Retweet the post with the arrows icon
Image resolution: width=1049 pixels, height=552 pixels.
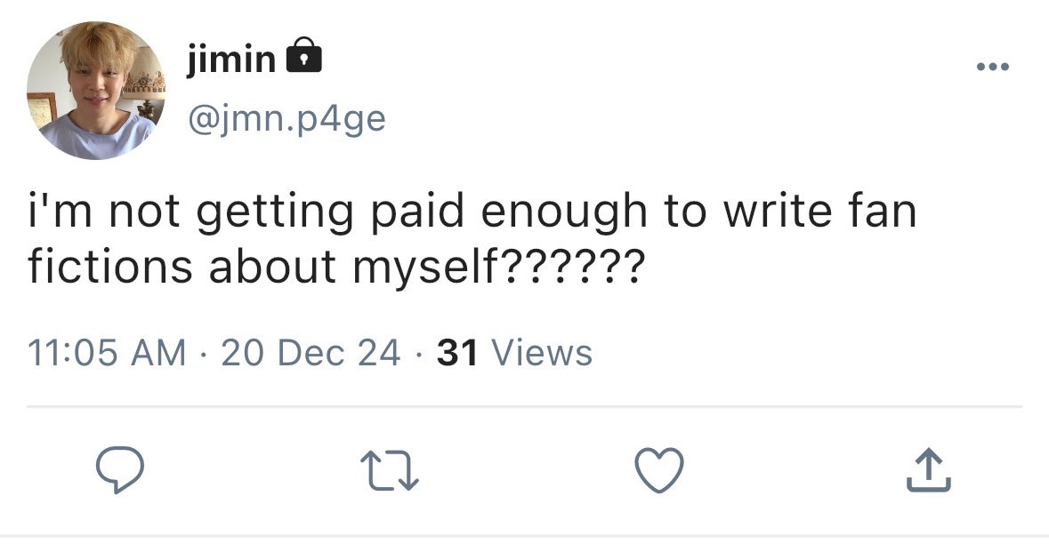pos(390,471)
